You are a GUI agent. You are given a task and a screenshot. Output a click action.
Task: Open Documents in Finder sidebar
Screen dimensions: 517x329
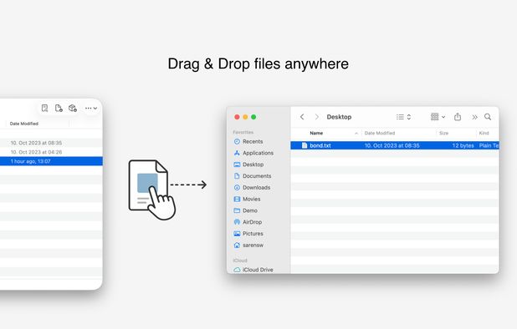pos(253,176)
